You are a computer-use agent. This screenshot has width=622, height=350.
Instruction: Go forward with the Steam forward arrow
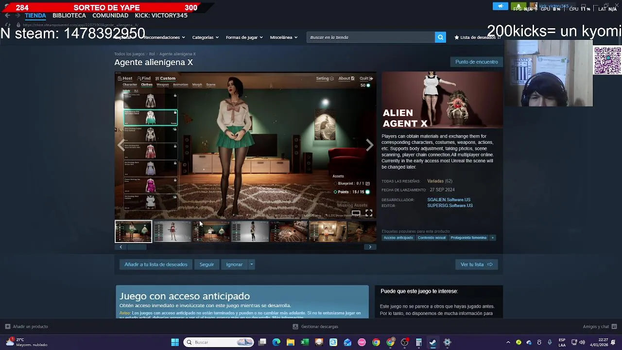[17, 16]
